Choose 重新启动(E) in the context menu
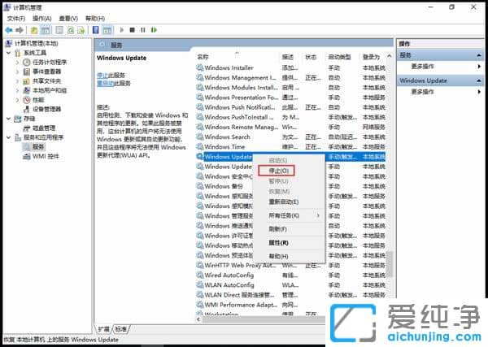488x347 pixels. pos(284,202)
